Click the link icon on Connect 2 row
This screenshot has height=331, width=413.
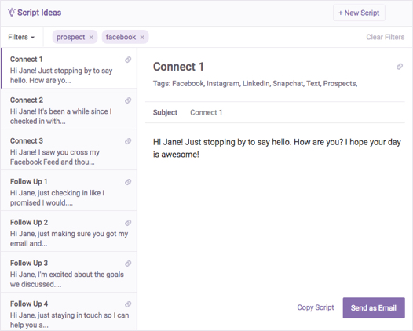128,100
